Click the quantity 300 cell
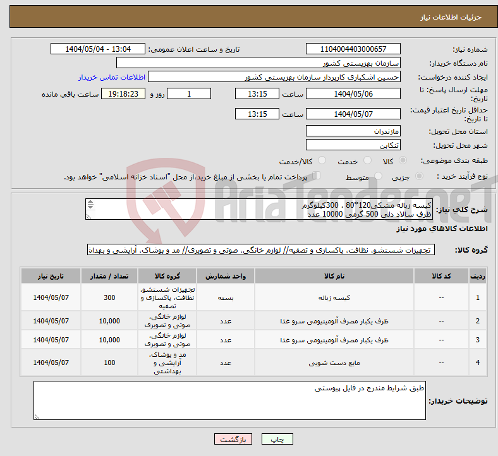Viewport: 498px width, 456px height. coord(109,297)
